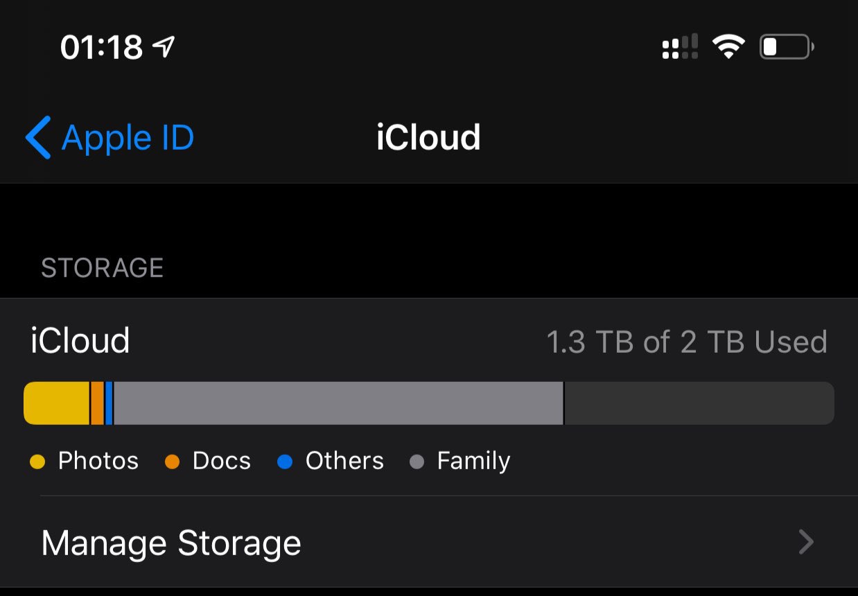Image resolution: width=858 pixels, height=596 pixels.
Task: Tap the blue back chevron icon
Action: (38, 137)
